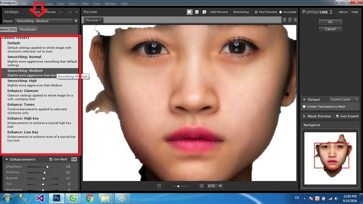Click the volume speaker tray icon
363x204 pixels.
point(336,199)
